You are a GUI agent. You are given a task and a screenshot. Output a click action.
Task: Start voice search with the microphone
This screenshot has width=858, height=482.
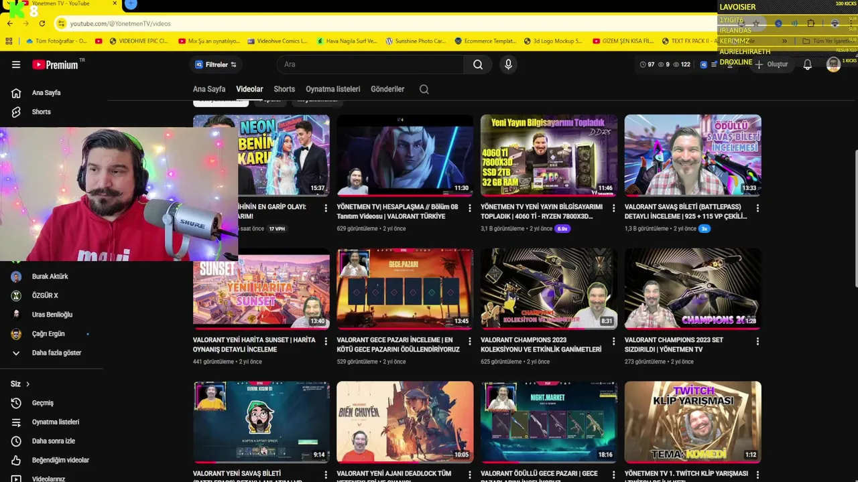pyautogui.click(x=508, y=64)
